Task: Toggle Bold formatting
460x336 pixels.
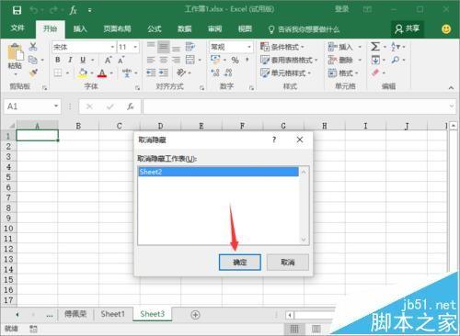Action: coord(58,60)
